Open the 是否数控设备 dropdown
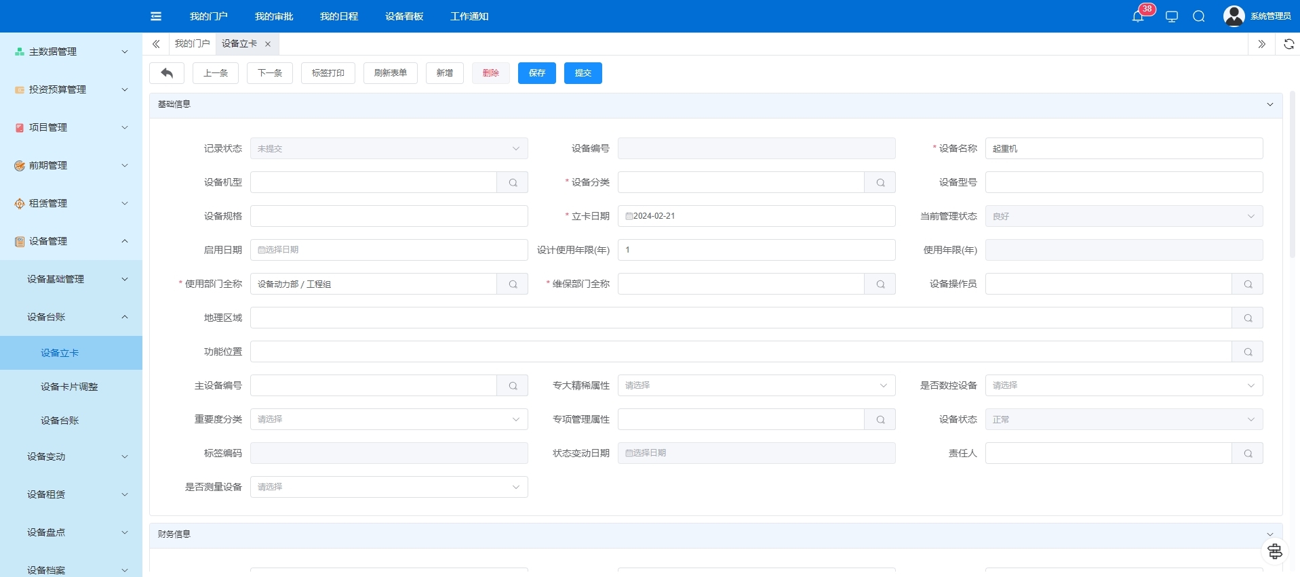1300x577 pixels. [1124, 385]
